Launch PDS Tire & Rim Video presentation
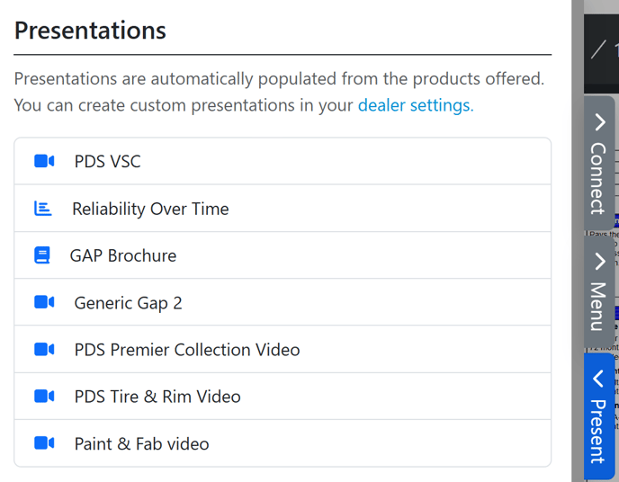 coord(157,396)
